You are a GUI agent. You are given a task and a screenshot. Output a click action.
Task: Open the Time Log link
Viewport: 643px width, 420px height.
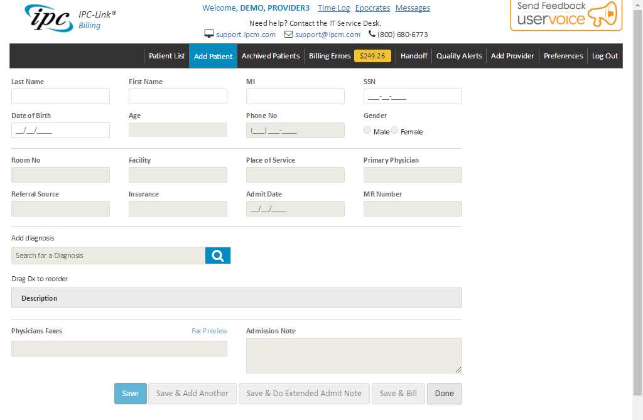[x=333, y=8]
